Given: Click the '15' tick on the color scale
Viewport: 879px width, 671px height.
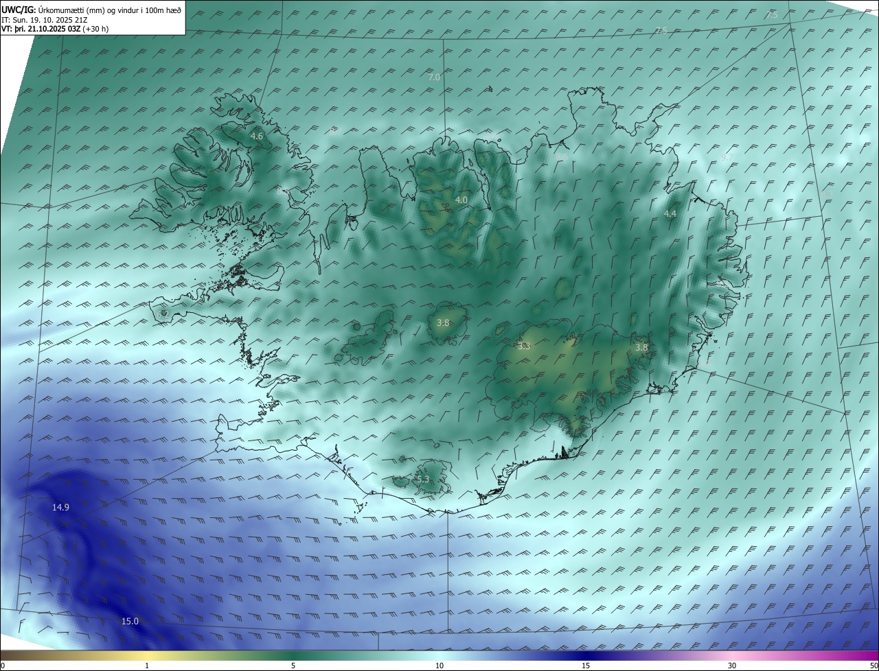Looking at the screenshot, I should pyautogui.click(x=586, y=666).
